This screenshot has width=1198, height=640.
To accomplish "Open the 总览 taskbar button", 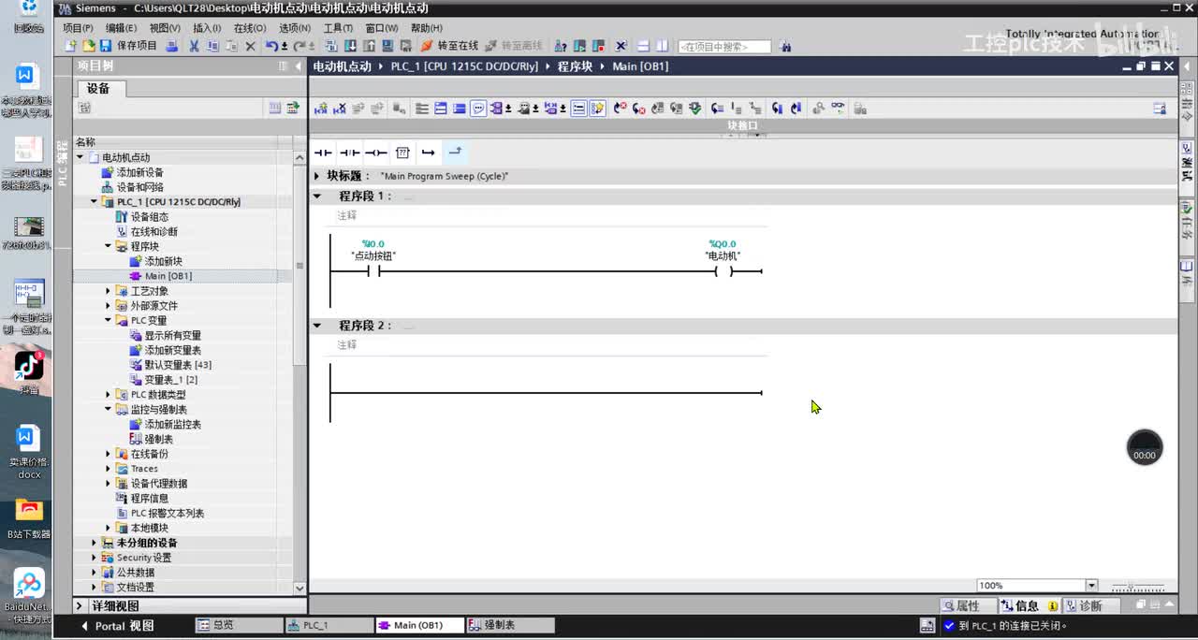I will 239,625.
